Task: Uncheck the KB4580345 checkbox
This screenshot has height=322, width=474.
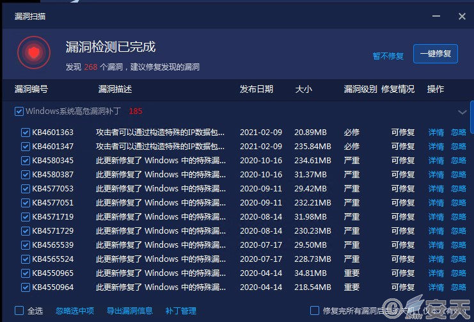Action: tap(26, 161)
